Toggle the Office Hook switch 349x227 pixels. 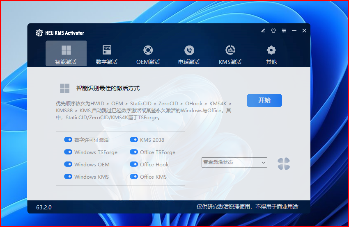(x=134, y=164)
